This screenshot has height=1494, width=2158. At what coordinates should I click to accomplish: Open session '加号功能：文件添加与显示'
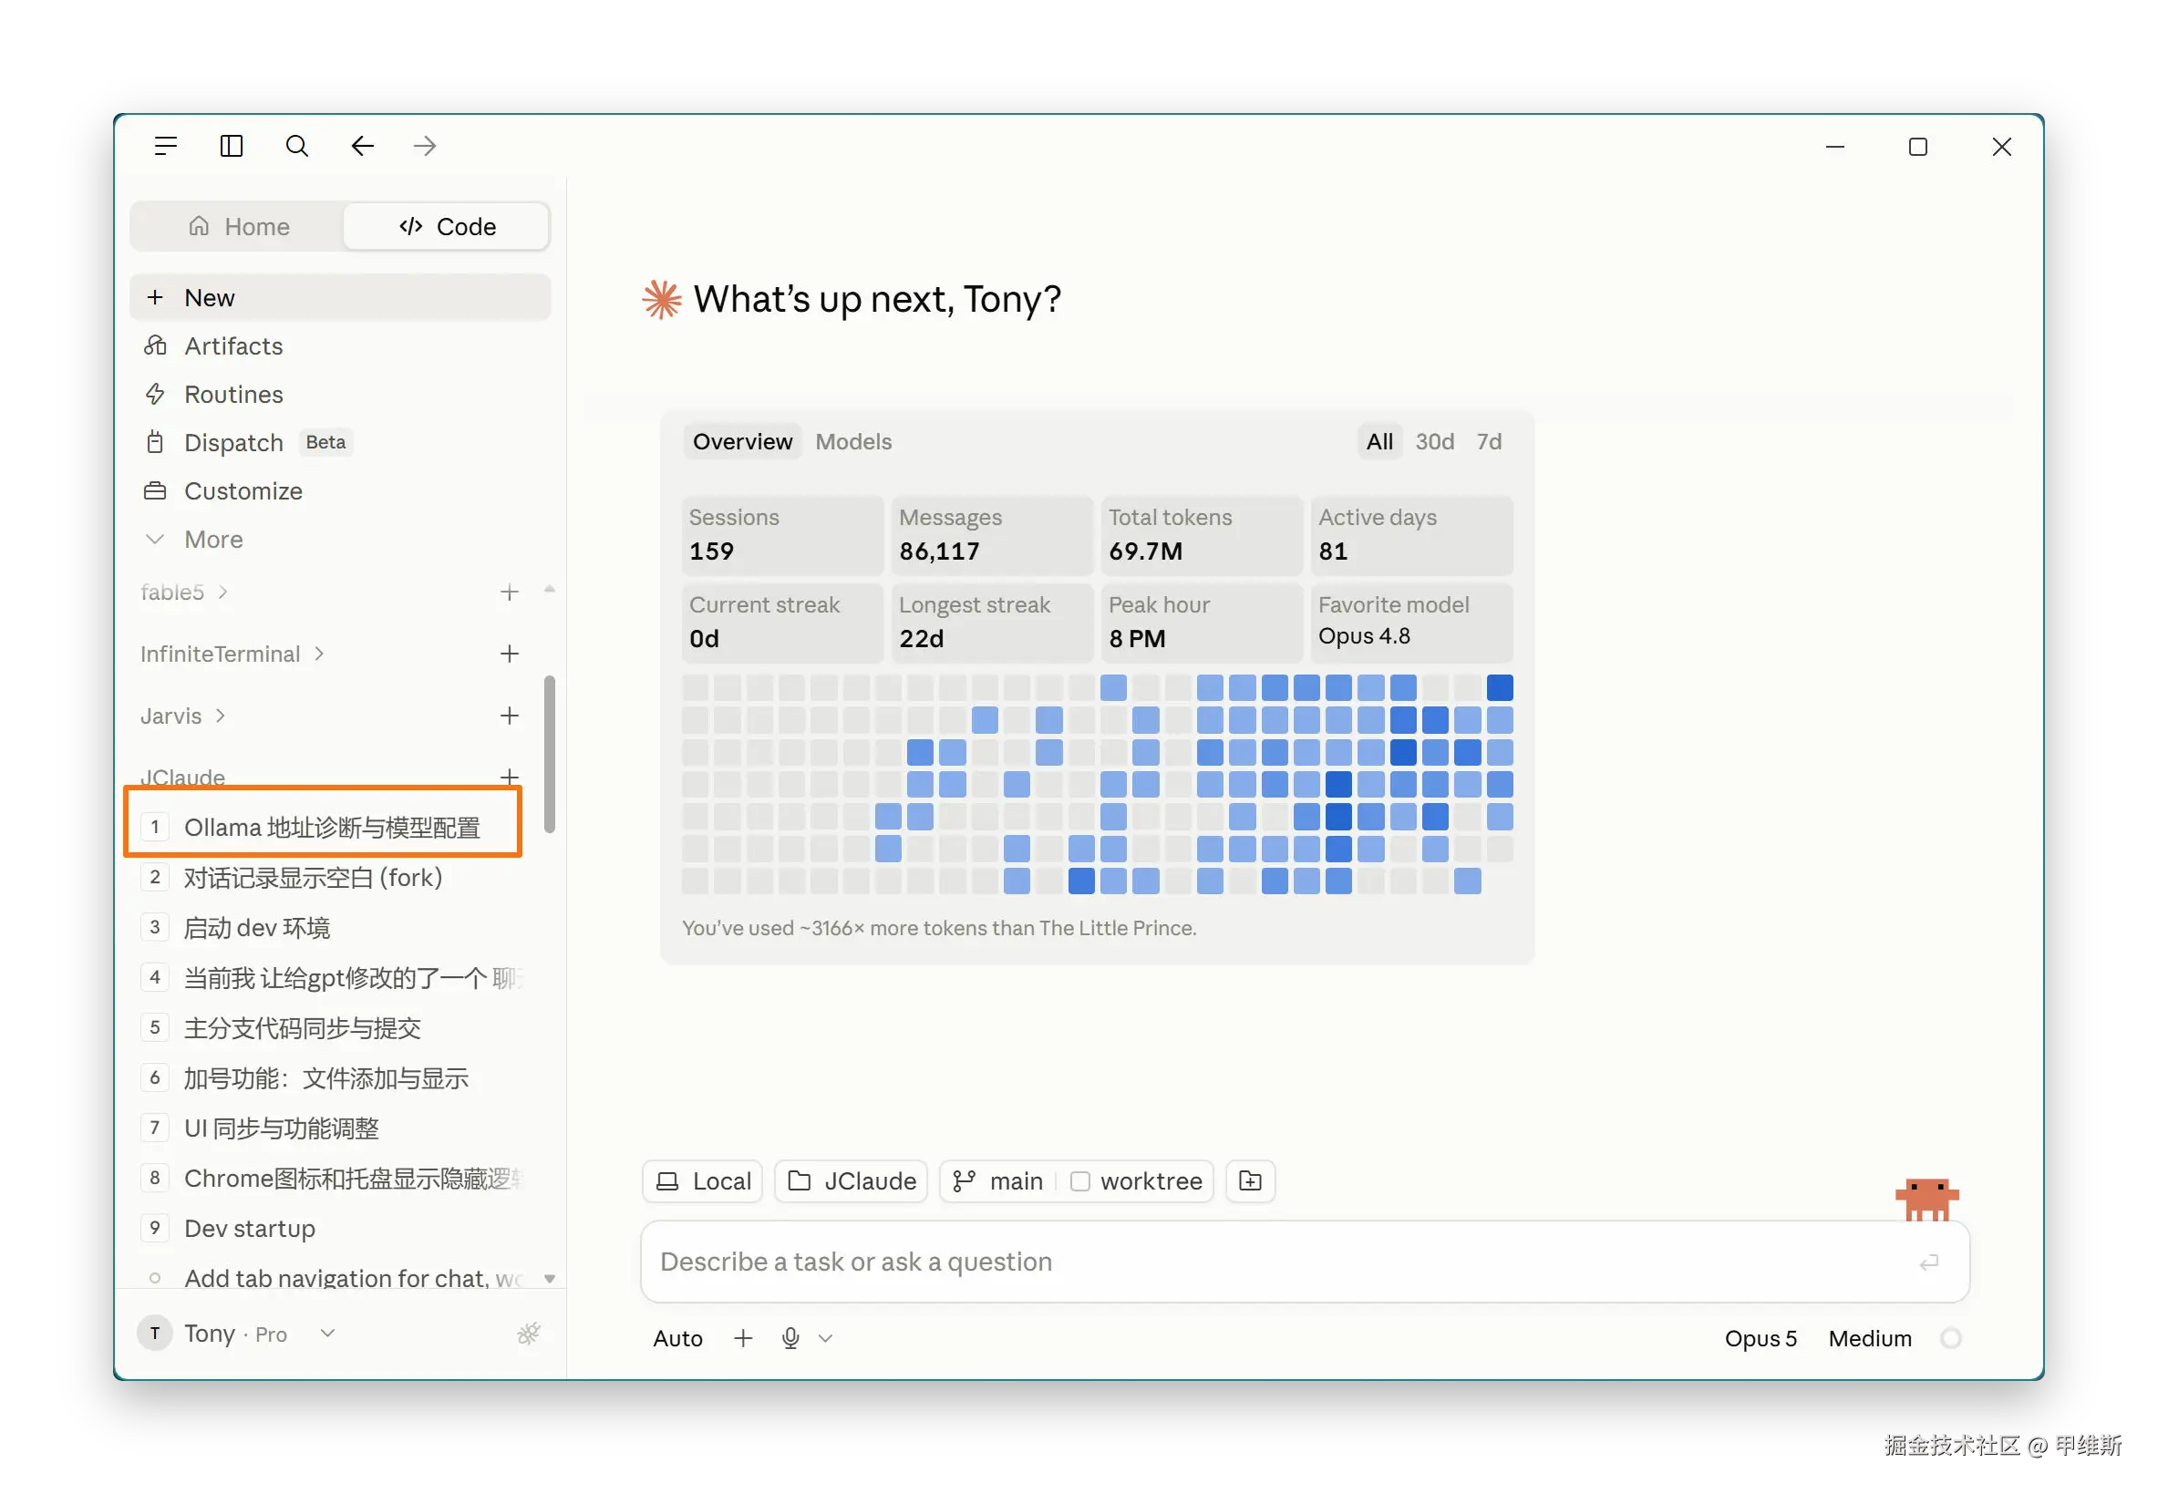tap(334, 1078)
